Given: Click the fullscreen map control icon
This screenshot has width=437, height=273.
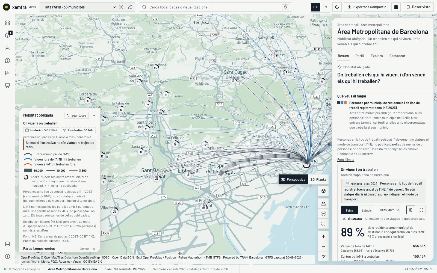Looking at the screenshot, I should click(323, 224).
